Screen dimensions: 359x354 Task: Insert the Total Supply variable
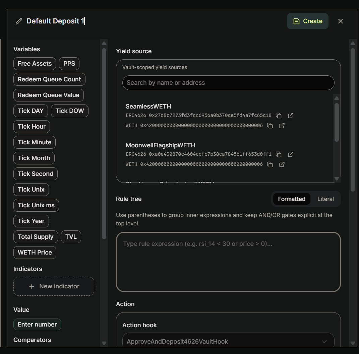36,237
